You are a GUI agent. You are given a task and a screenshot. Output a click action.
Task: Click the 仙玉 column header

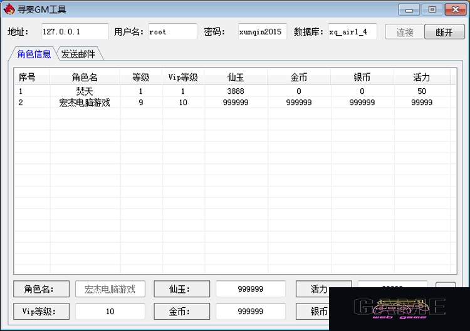pyautogui.click(x=236, y=77)
